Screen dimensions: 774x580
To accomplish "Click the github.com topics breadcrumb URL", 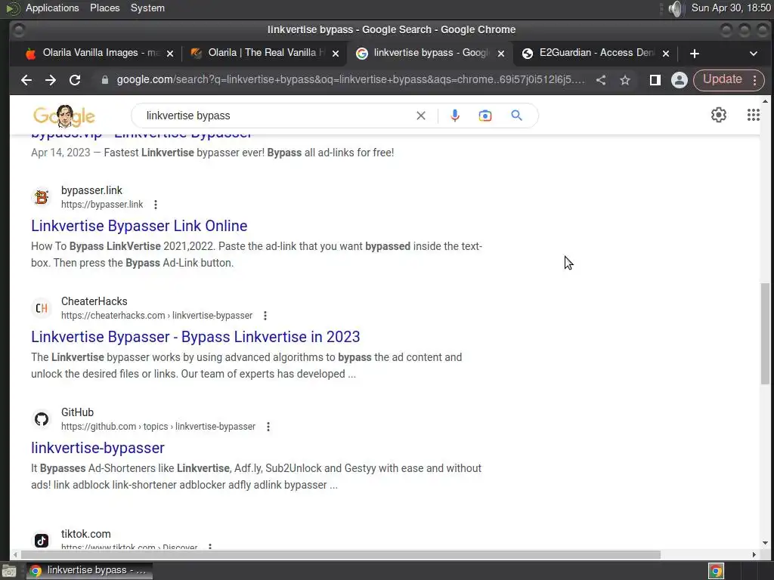I will click(x=159, y=426).
